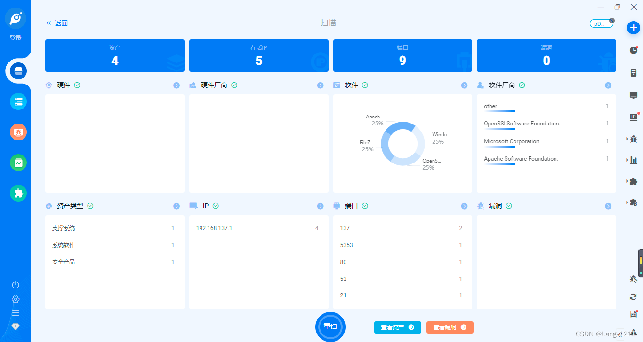Click the blue plus new-task button
The image size is (643, 342).
coord(634,28)
